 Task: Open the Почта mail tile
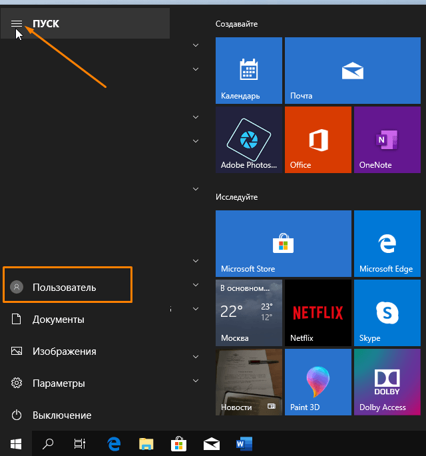(353, 71)
